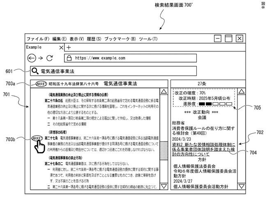Click the padlock icon in address bar
Viewport: 267px width, 200px height.
(69, 58)
